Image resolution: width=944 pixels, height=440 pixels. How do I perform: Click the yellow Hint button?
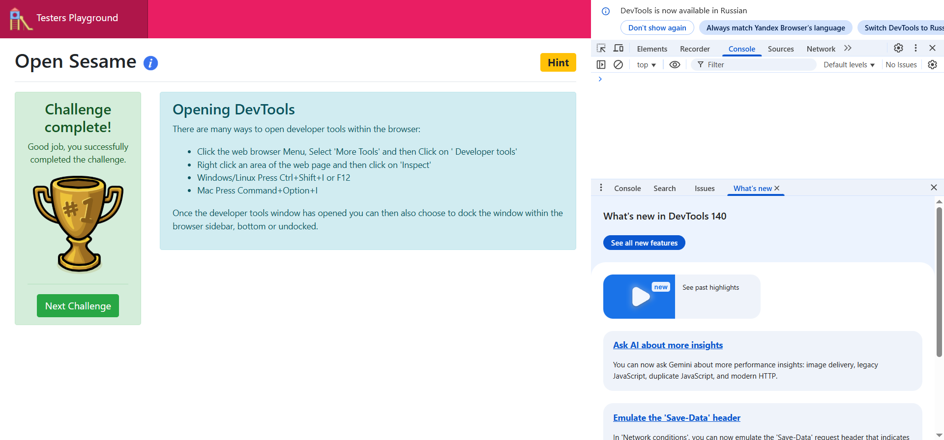click(x=558, y=62)
